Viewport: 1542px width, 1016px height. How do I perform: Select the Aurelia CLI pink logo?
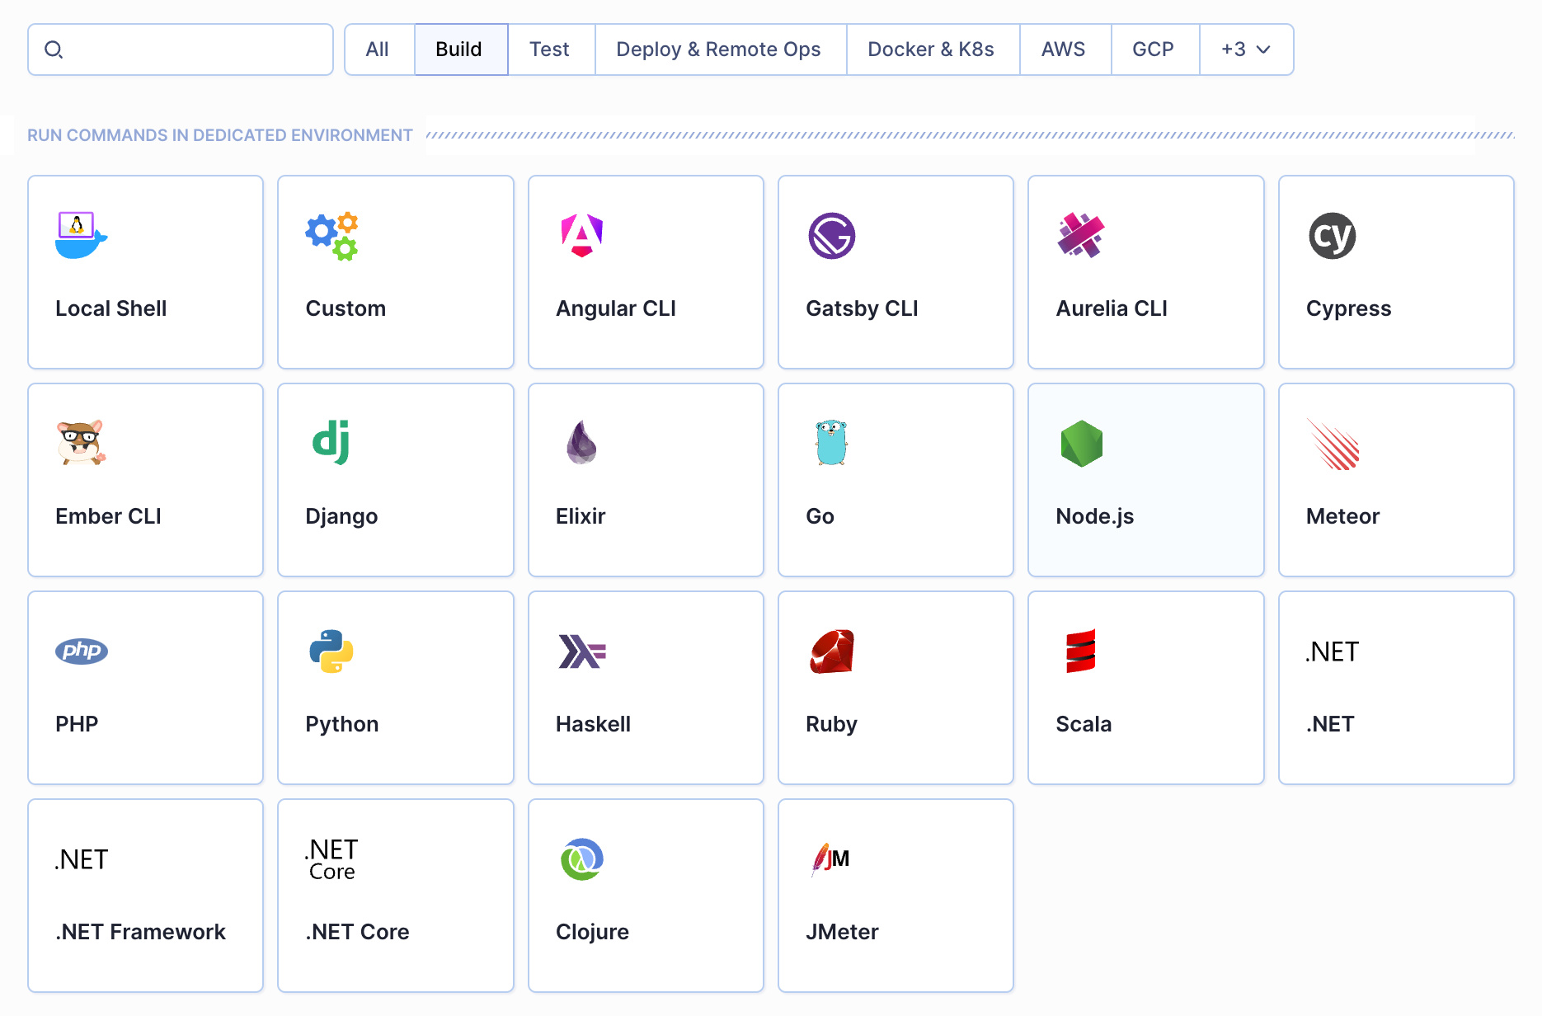point(1081,236)
